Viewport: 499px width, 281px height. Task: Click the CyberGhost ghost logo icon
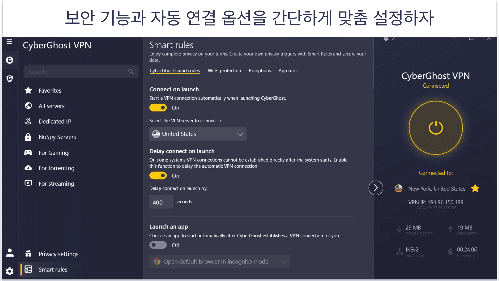click(x=10, y=60)
